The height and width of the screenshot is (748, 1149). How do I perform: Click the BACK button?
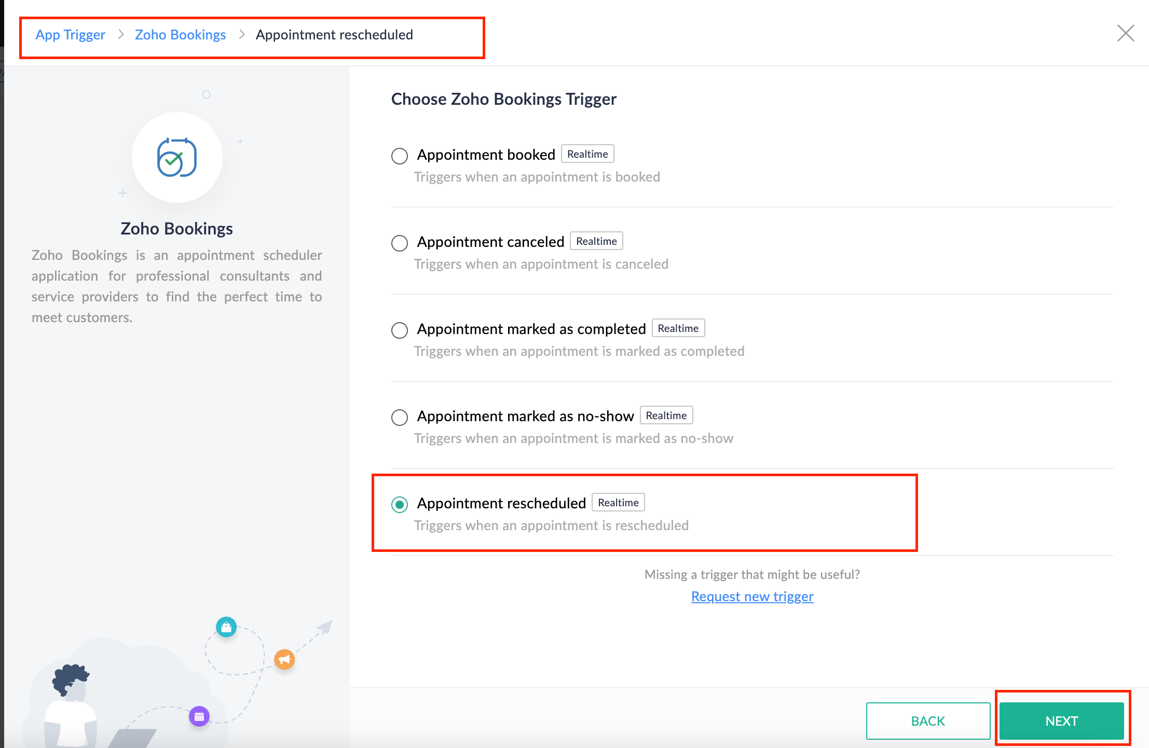(x=928, y=721)
